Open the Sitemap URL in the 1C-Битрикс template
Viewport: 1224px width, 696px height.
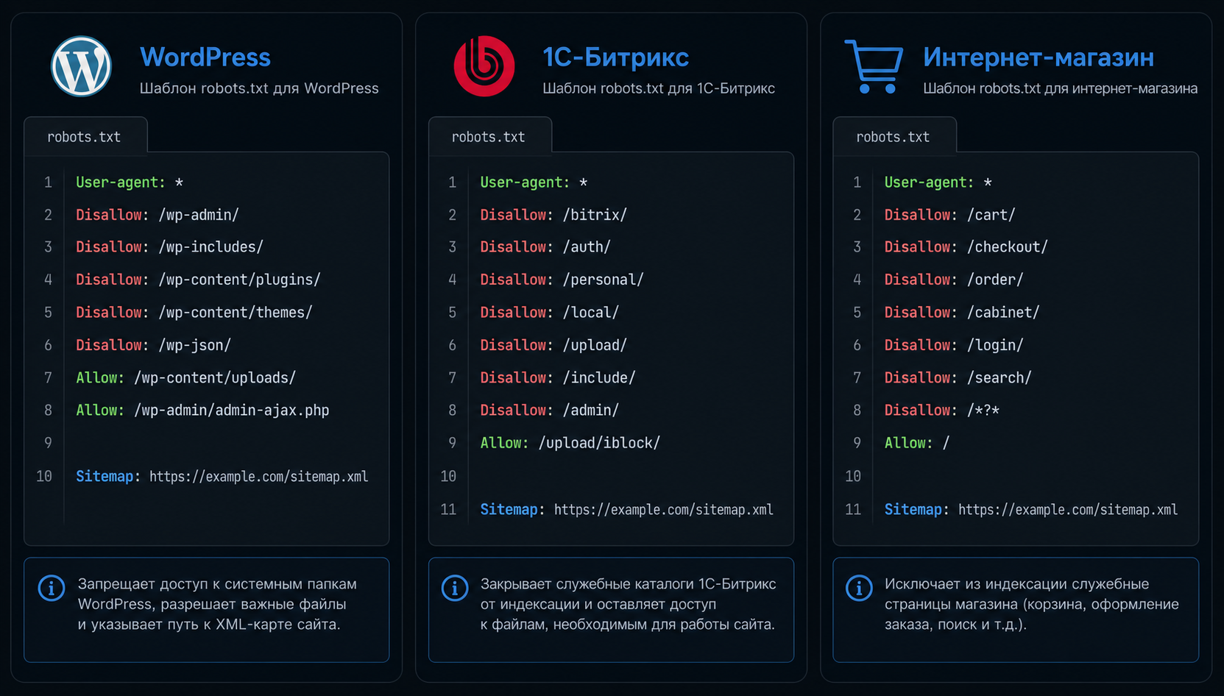pyautogui.click(x=664, y=510)
